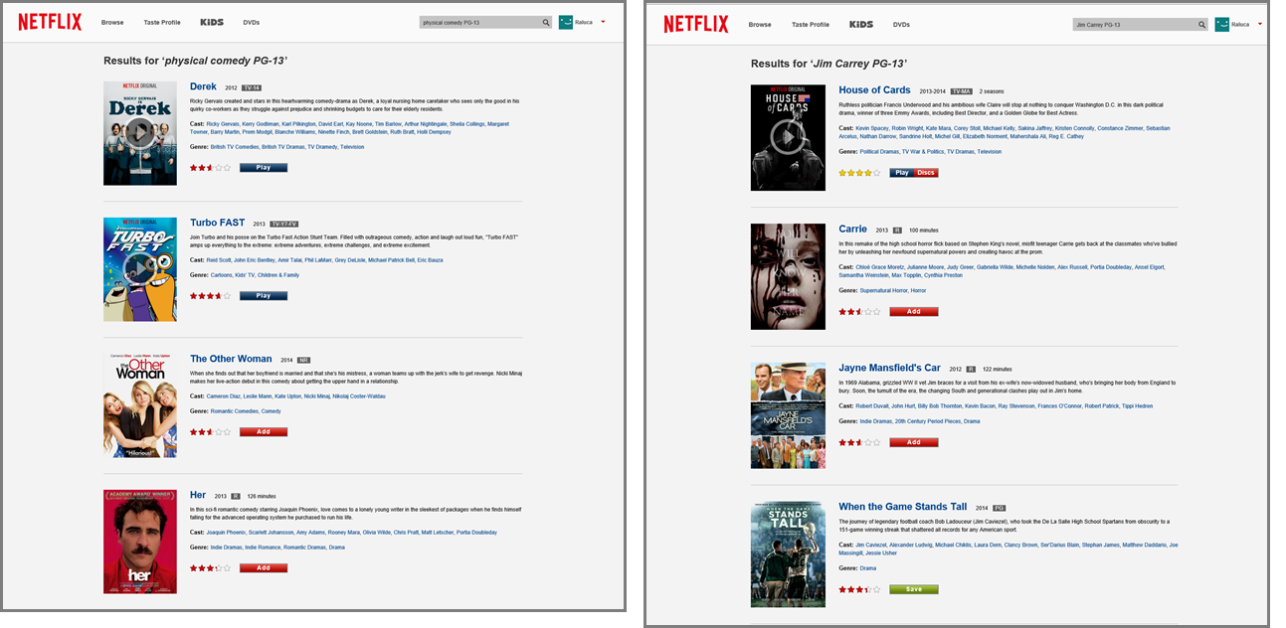The width and height of the screenshot is (1286, 628).
Task: Open the Her title link
Action: click(198, 495)
